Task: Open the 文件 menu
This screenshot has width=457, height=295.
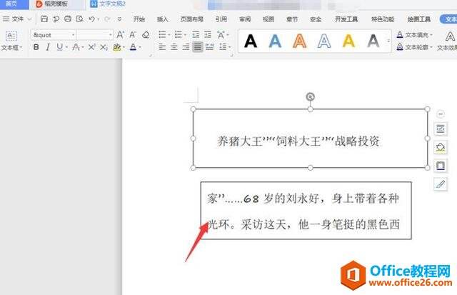Action: 17,19
